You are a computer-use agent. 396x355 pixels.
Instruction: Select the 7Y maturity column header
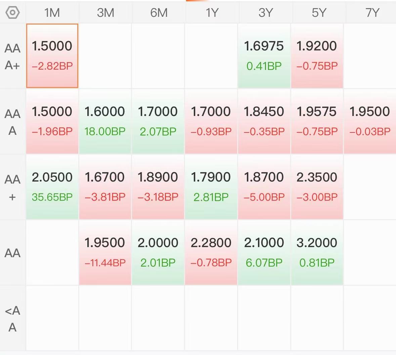[372, 13]
